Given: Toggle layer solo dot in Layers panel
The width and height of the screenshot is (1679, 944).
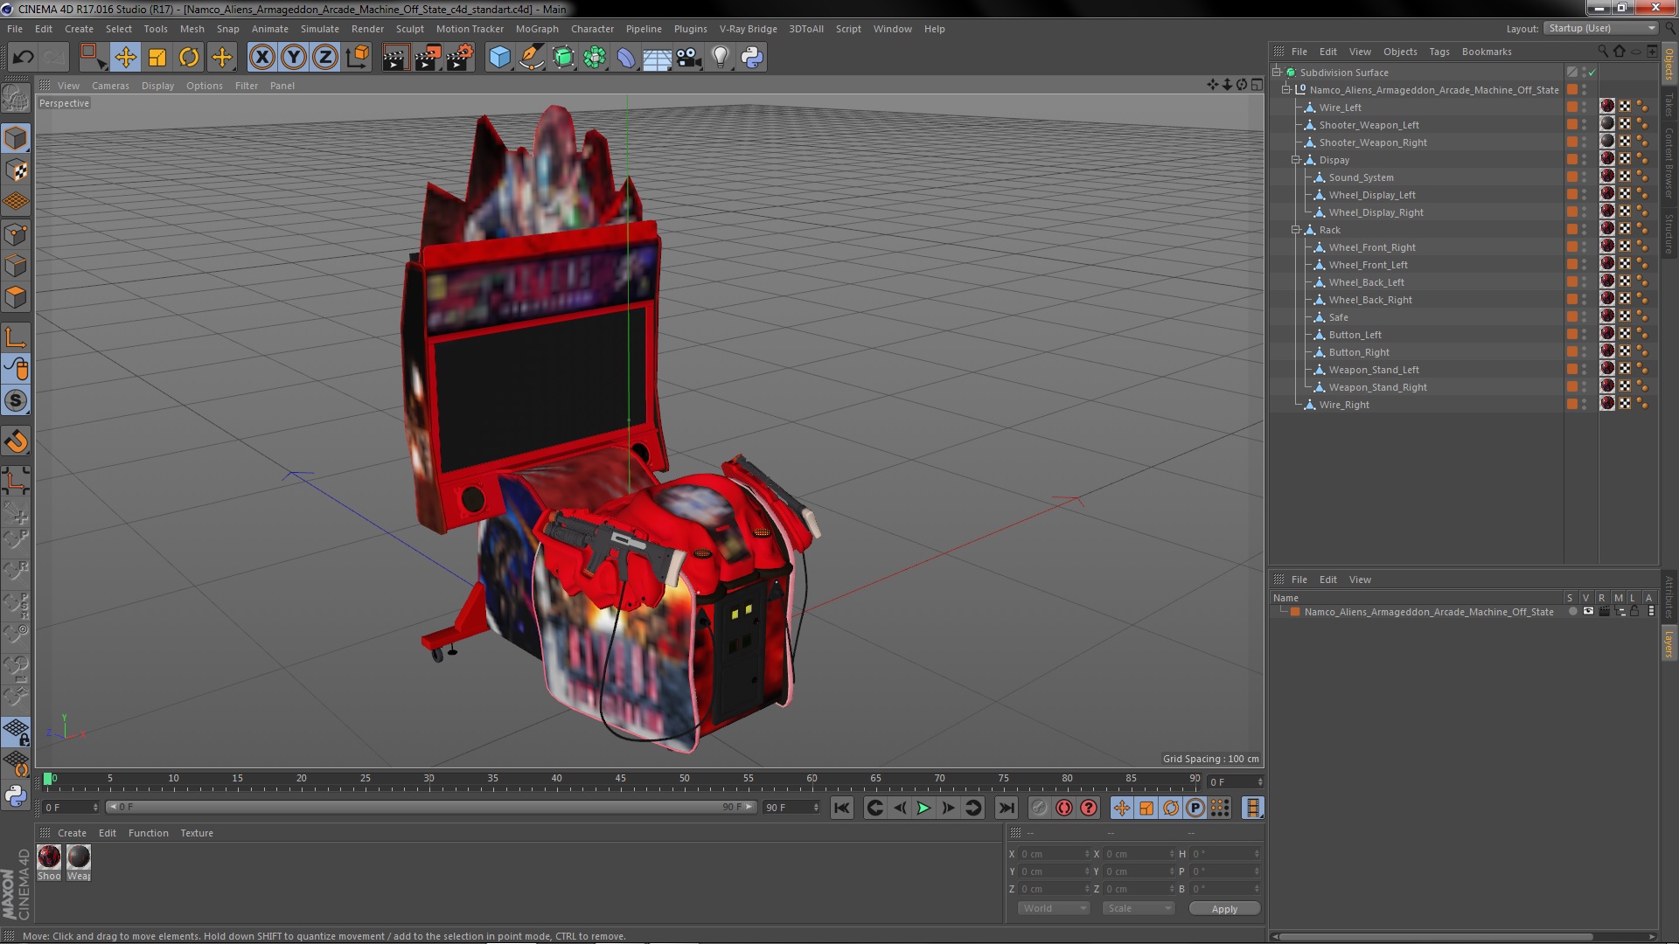Looking at the screenshot, I should pyautogui.click(x=1572, y=612).
